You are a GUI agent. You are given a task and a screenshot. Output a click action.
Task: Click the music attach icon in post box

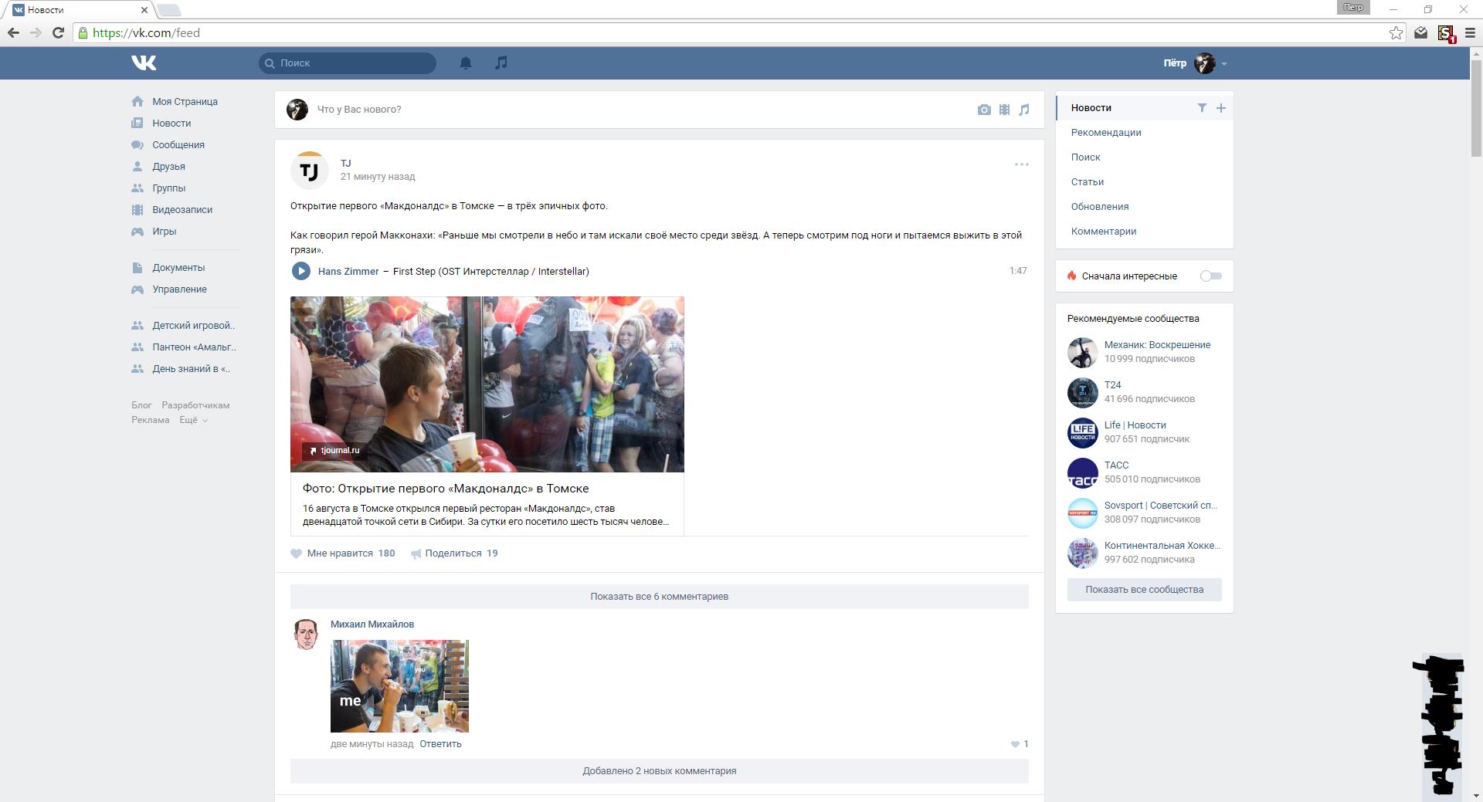(x=1024, y=110)
